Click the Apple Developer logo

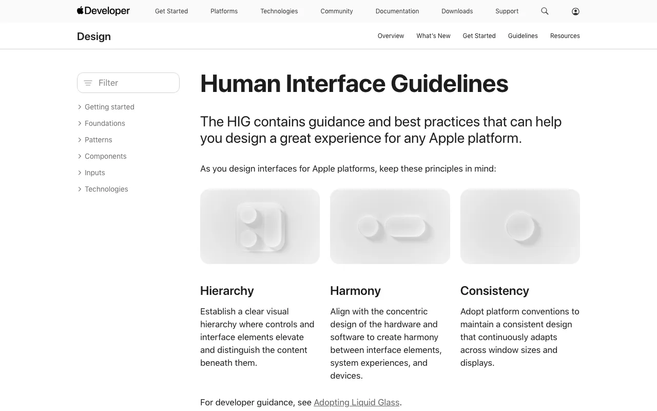click(x=103, y=11)
